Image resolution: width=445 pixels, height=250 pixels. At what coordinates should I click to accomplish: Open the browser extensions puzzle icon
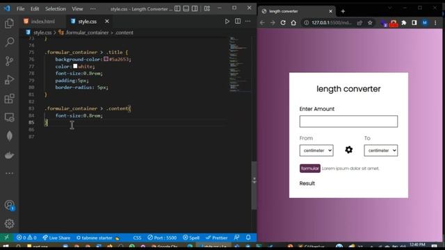tap(404, 23)
